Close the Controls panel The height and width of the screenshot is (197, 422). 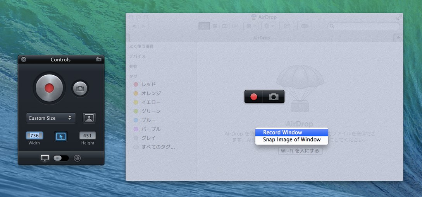click(x=24, y=59)
